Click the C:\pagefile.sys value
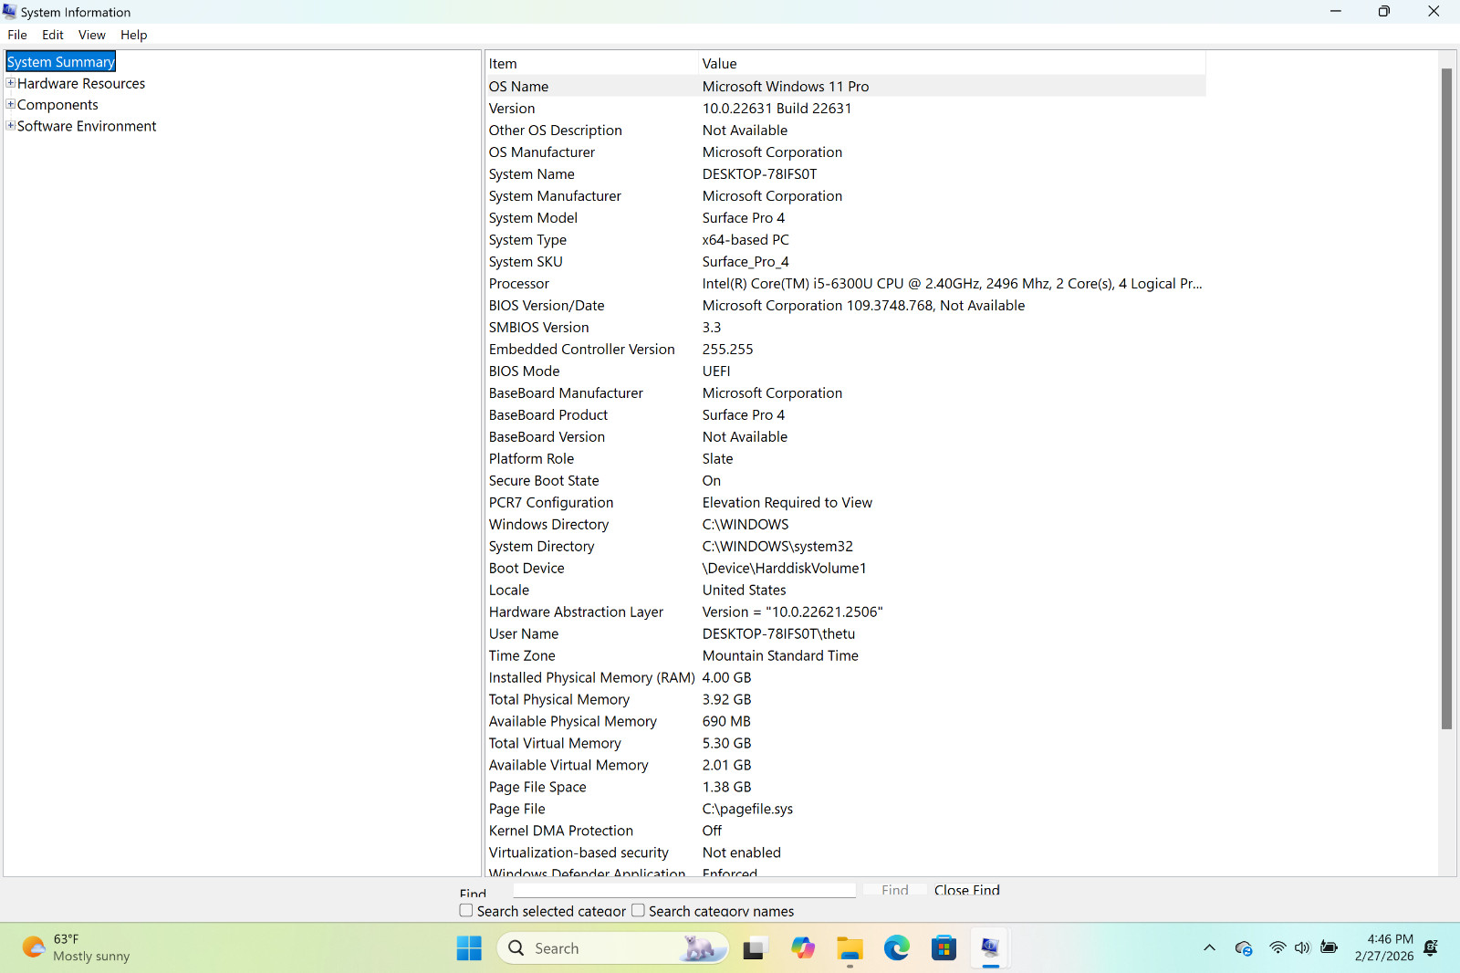Screen dimensions: 1460x973 pyautogui.click(x=747, y=810)
